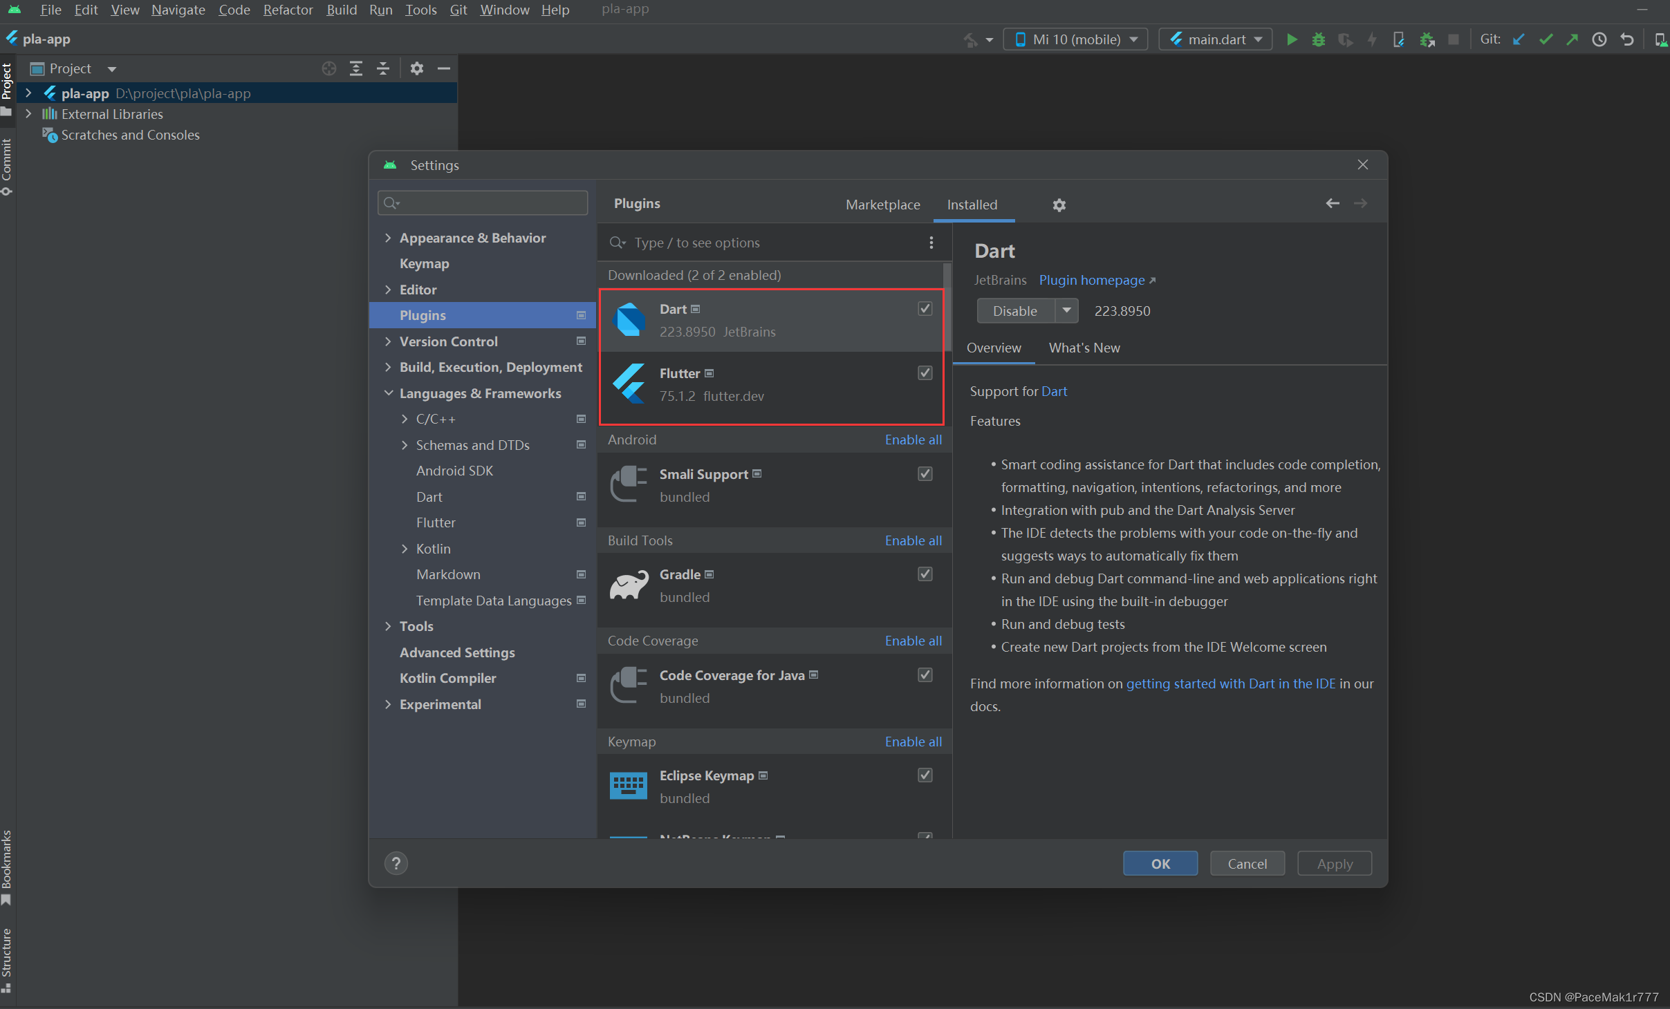Viewport: 1670px width, 1009px height.
Task: Click the Stop square icon in toolbar
Action: point(1454,39)
